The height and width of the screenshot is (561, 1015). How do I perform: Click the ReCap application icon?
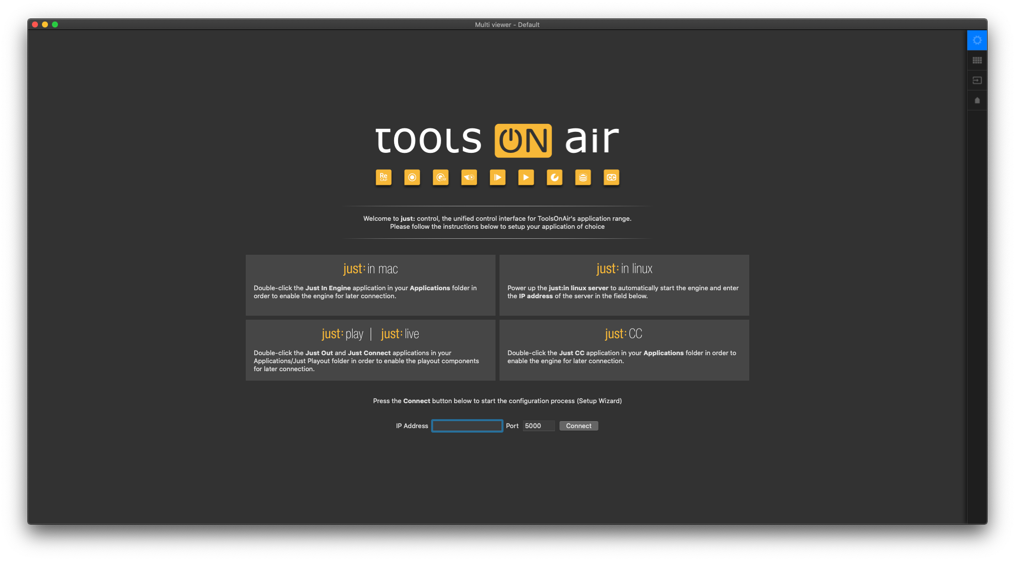point(384,177)
